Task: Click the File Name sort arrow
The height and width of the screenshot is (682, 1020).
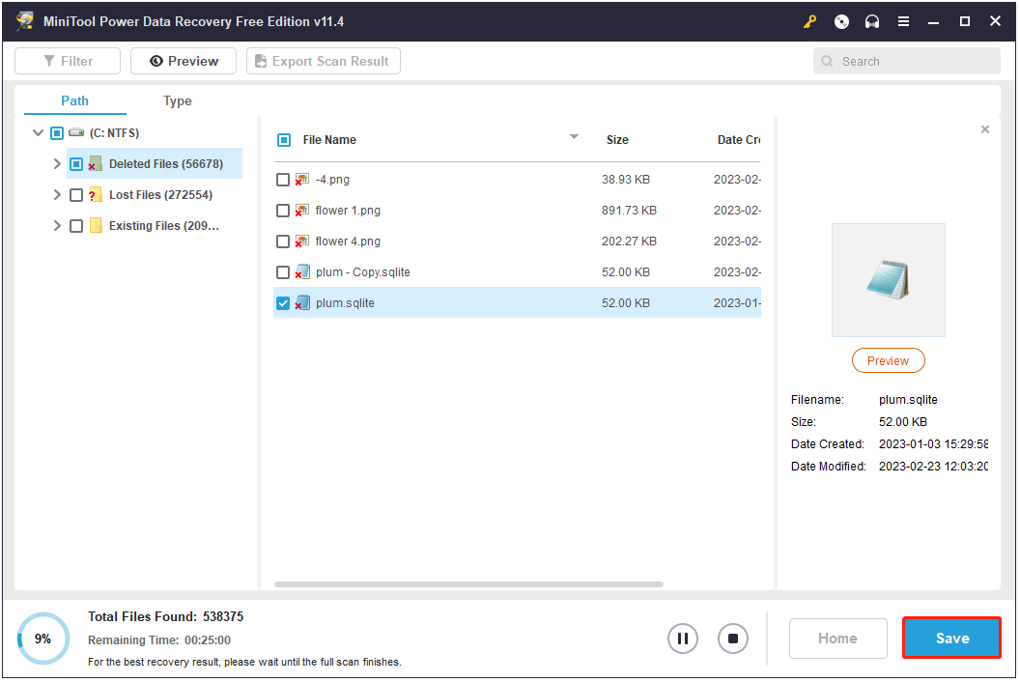Action: click(x=574, y=136)
